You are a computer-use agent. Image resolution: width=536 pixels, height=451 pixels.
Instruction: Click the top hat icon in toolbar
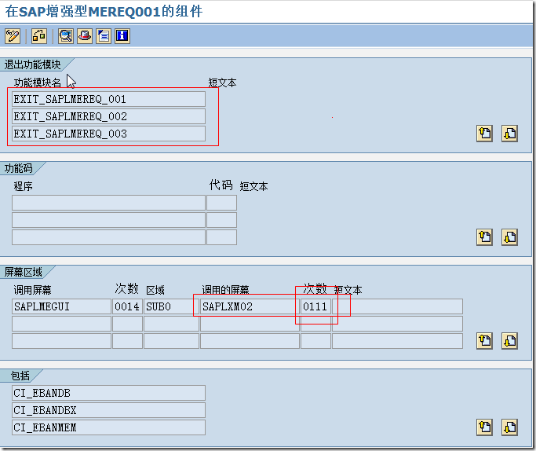(85, 36)
